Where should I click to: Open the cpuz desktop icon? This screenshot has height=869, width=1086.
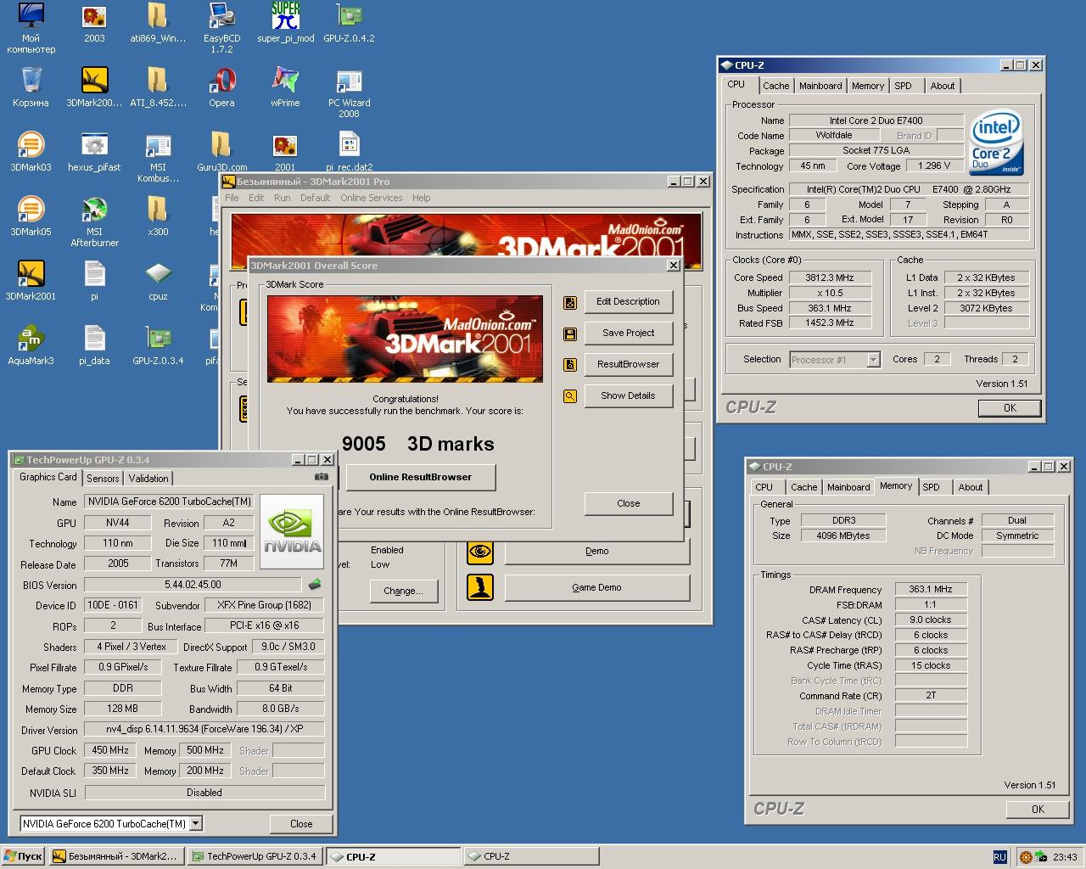158,280
